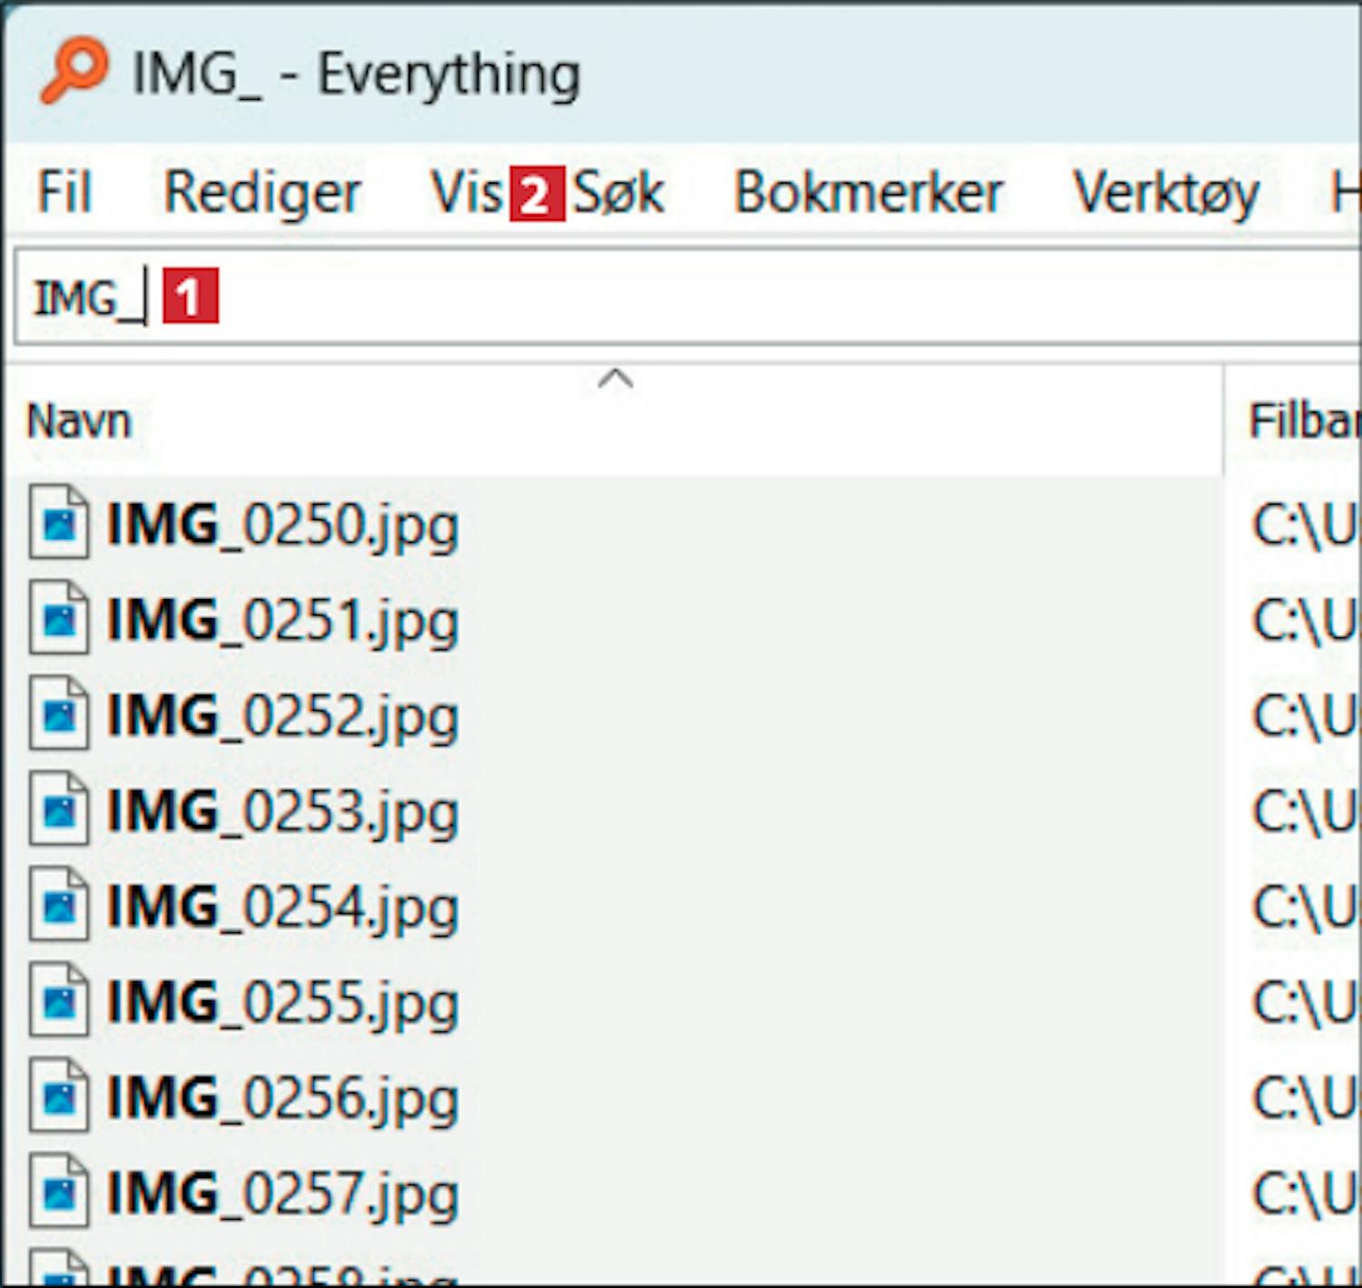Image resolution: width=1362 pixels, height=1288 pixels.
Task: Toggle sort order via the Navn arrow
Action: [x=616, y=379]
